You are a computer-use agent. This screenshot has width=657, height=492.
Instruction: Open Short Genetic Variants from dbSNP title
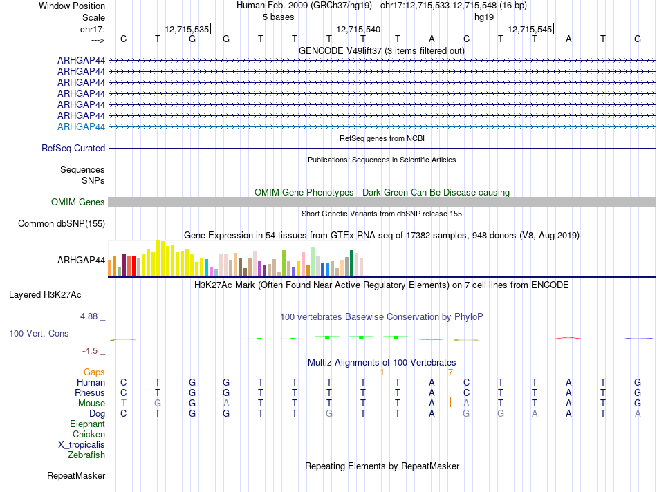coord(382,214)
